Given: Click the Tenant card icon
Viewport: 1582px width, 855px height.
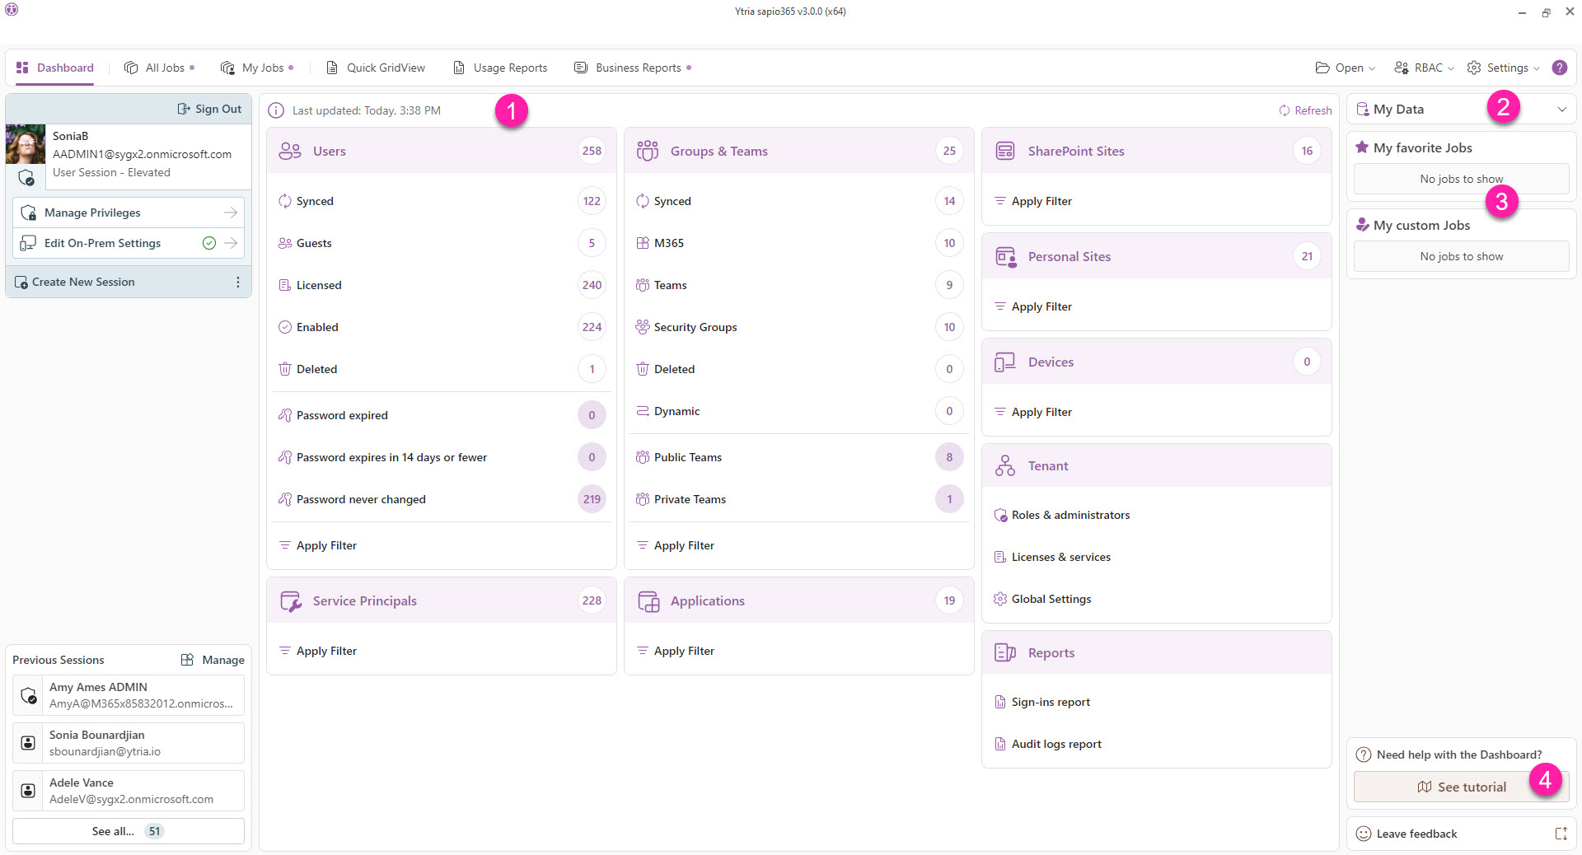Looking at the screenshot, I should (x=1005, y=465).
